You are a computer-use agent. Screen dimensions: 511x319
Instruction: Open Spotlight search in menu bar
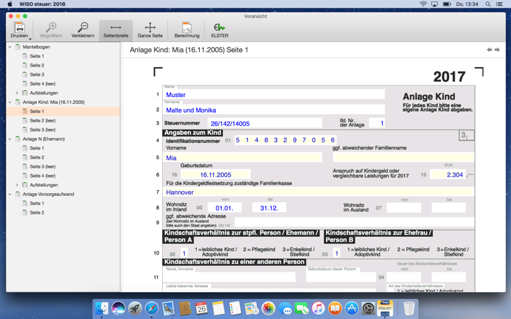[488, 4]
